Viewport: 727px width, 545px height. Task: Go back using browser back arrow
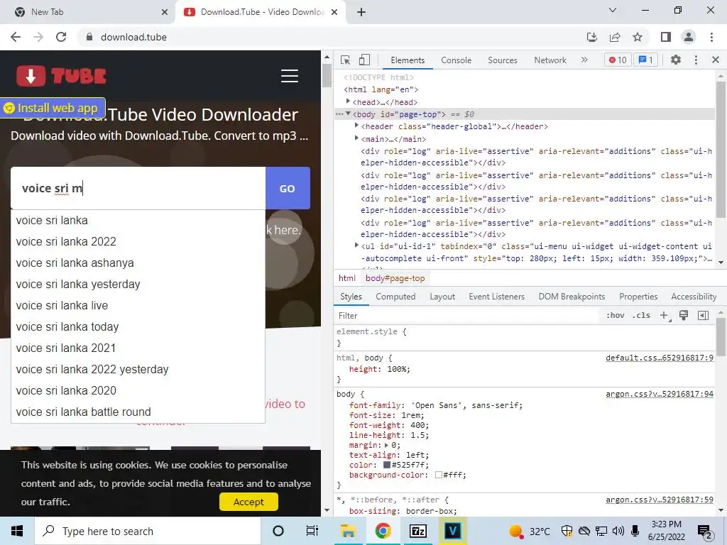click(16, 37)
